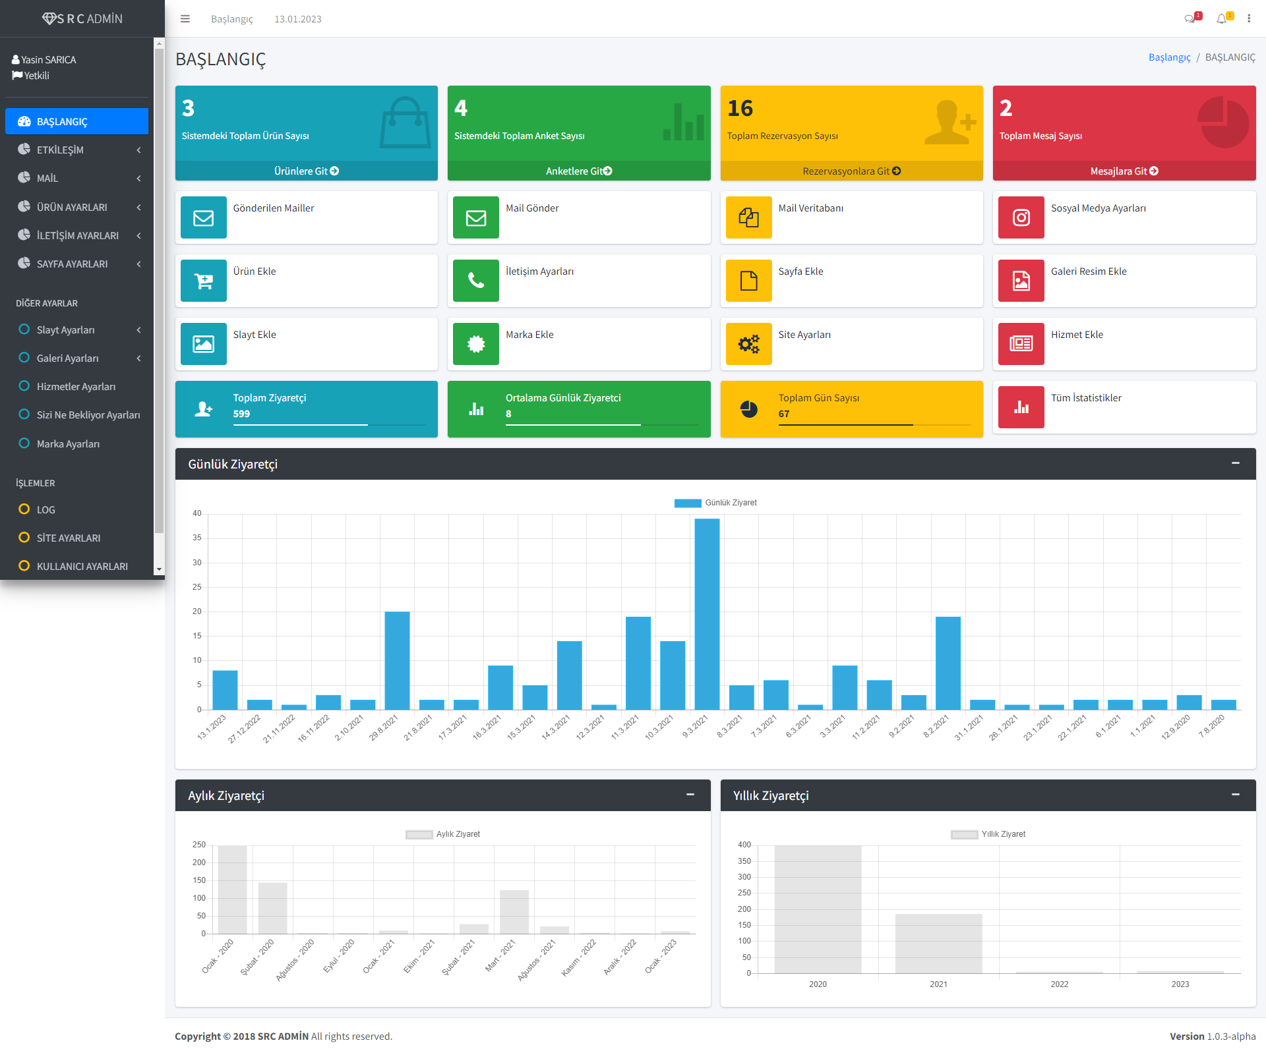
Task: Click the Ürün Ekle cart icon
Action: (204, 281)
